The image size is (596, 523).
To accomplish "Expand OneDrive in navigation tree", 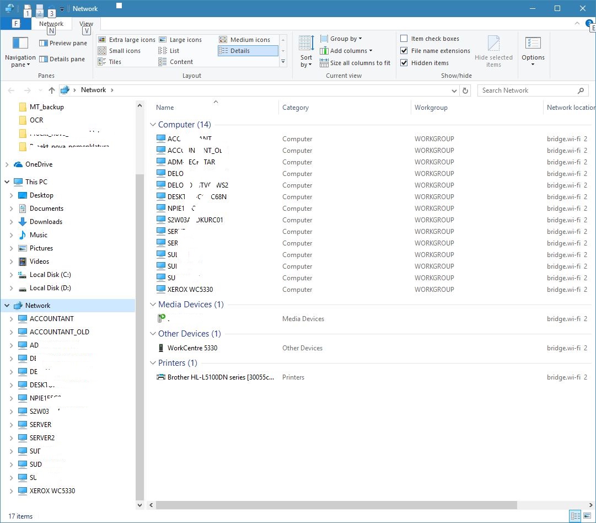I will point(7,164).
